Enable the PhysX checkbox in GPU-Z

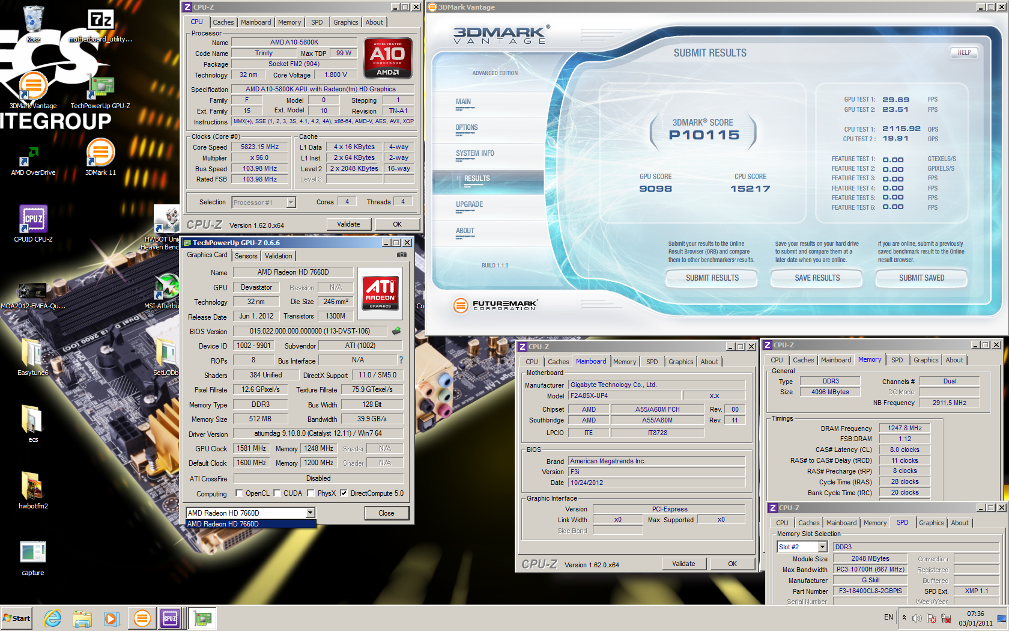(x=311, y=493)
